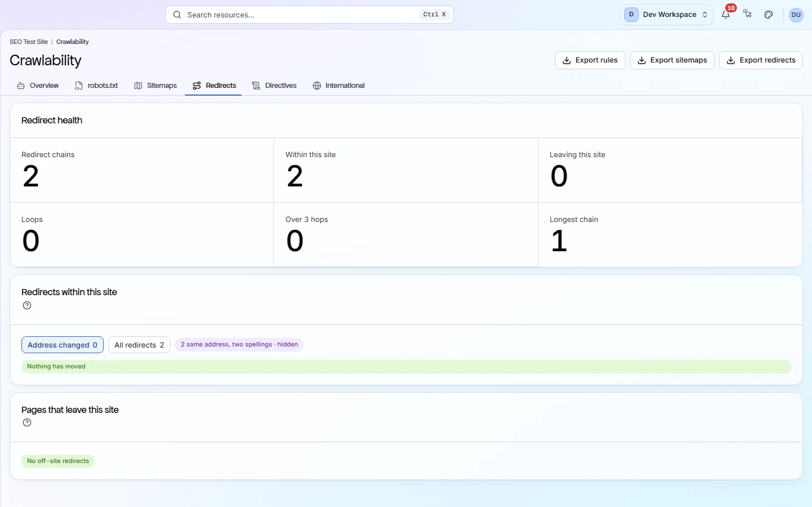Click the International globe icon
Image resolution: width=812 pixels, height=507 pixels.
pos(317,86)
